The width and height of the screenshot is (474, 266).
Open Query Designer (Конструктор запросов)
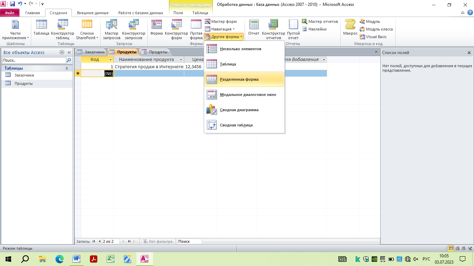[x=134, y=29]
